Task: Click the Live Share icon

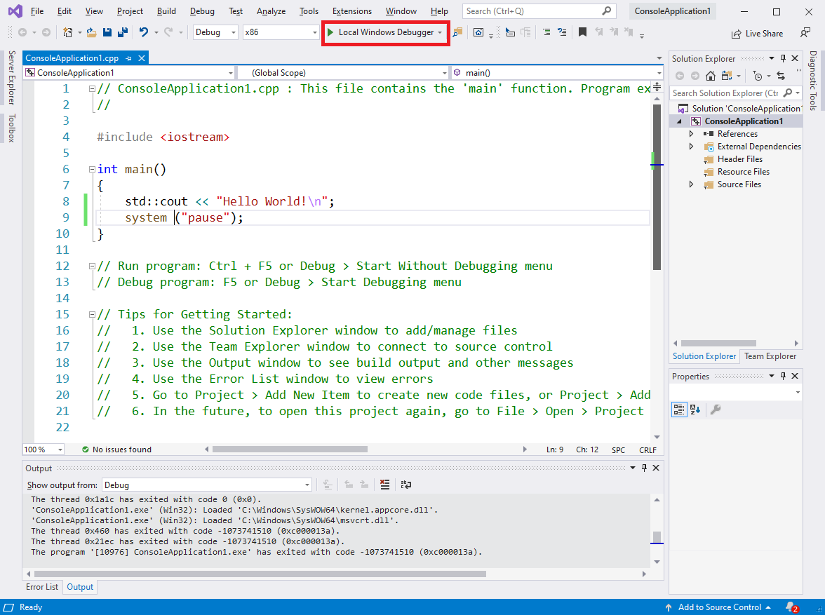Action: point(736,34)
